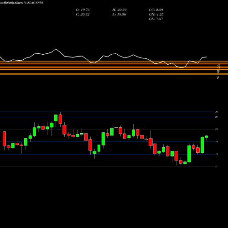Click the most recent small green candle
Screen dimensions: 228x228
(207, 137)
